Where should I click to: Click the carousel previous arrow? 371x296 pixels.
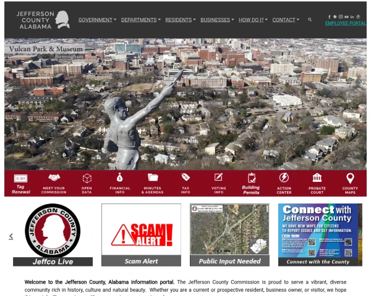(x=11, y=236)
